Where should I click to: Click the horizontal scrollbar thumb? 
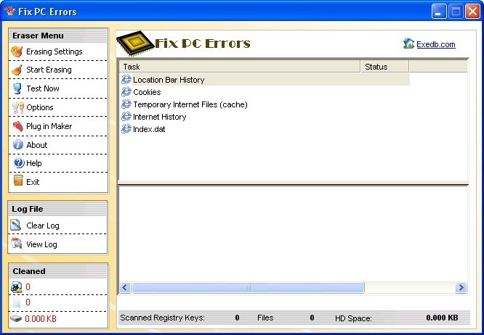[x=248, y=288]
